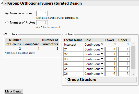139x94 pixels.
Task: Click the Lower value field for X1
Action: pos(111,49)
